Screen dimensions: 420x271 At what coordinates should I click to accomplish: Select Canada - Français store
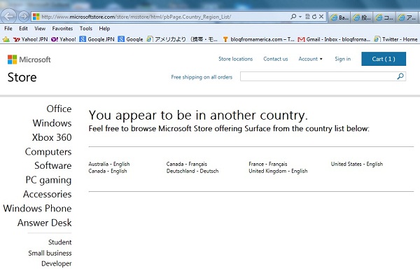point(187,164)
